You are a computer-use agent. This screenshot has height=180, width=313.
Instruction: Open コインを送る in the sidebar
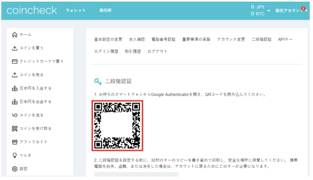(x=31, y=115)
